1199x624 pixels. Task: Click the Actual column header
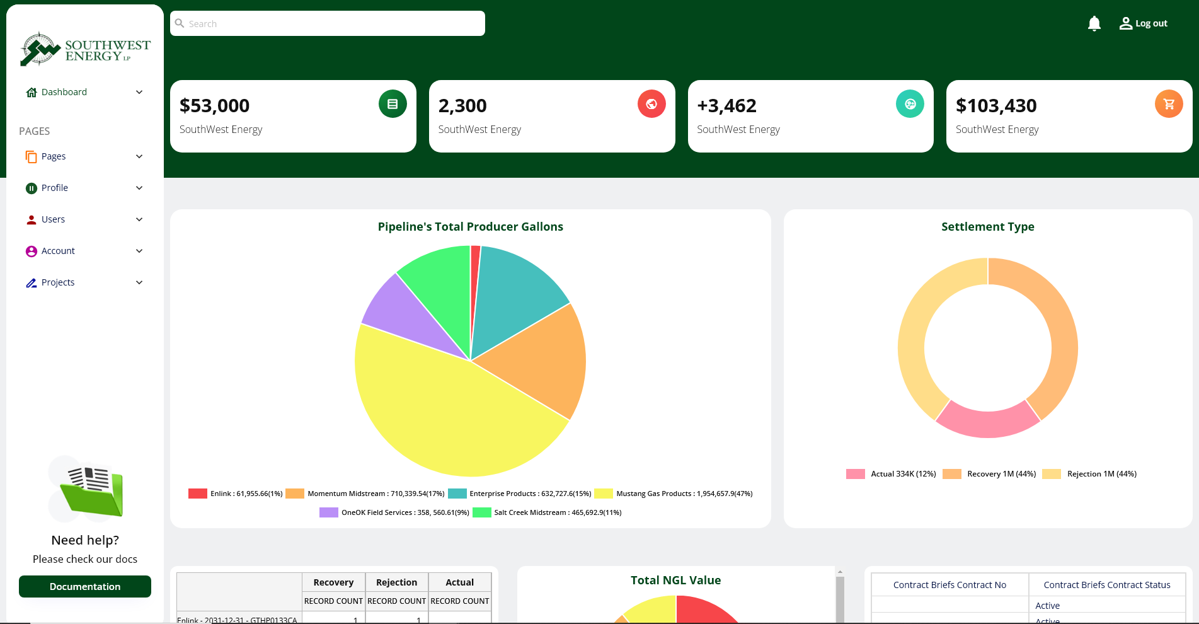[459, 582]
